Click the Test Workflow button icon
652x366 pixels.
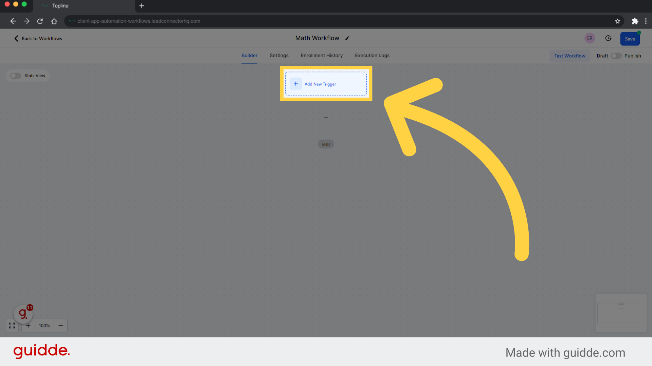(569, 56)
